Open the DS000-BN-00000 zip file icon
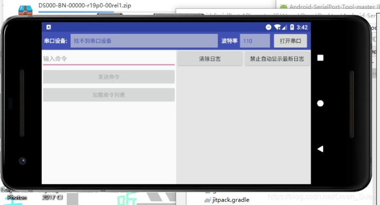This screenshot has width=380, height=205. pos(25,9)
